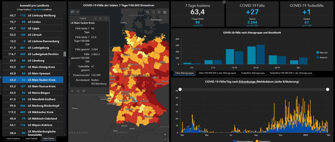The height and width of the screenshot is (142, 335).
Task: Open the map bookmarks icon
Action: pos(154,12)
